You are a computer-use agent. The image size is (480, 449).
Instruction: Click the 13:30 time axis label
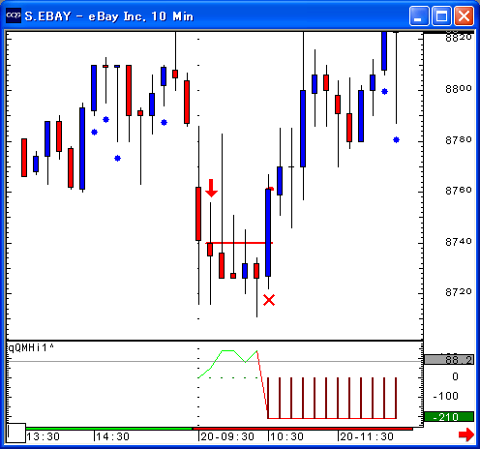click(x=44, y=436)
